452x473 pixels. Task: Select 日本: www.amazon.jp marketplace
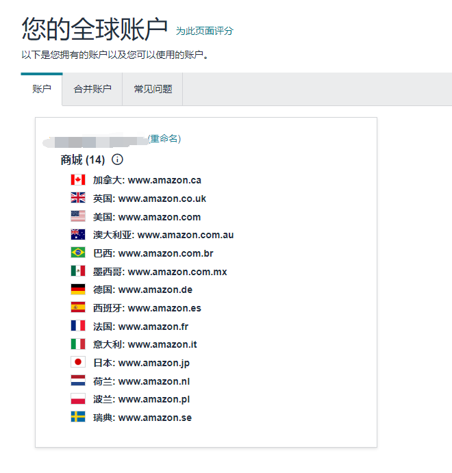pyautogui.click(x=142, y=363)
